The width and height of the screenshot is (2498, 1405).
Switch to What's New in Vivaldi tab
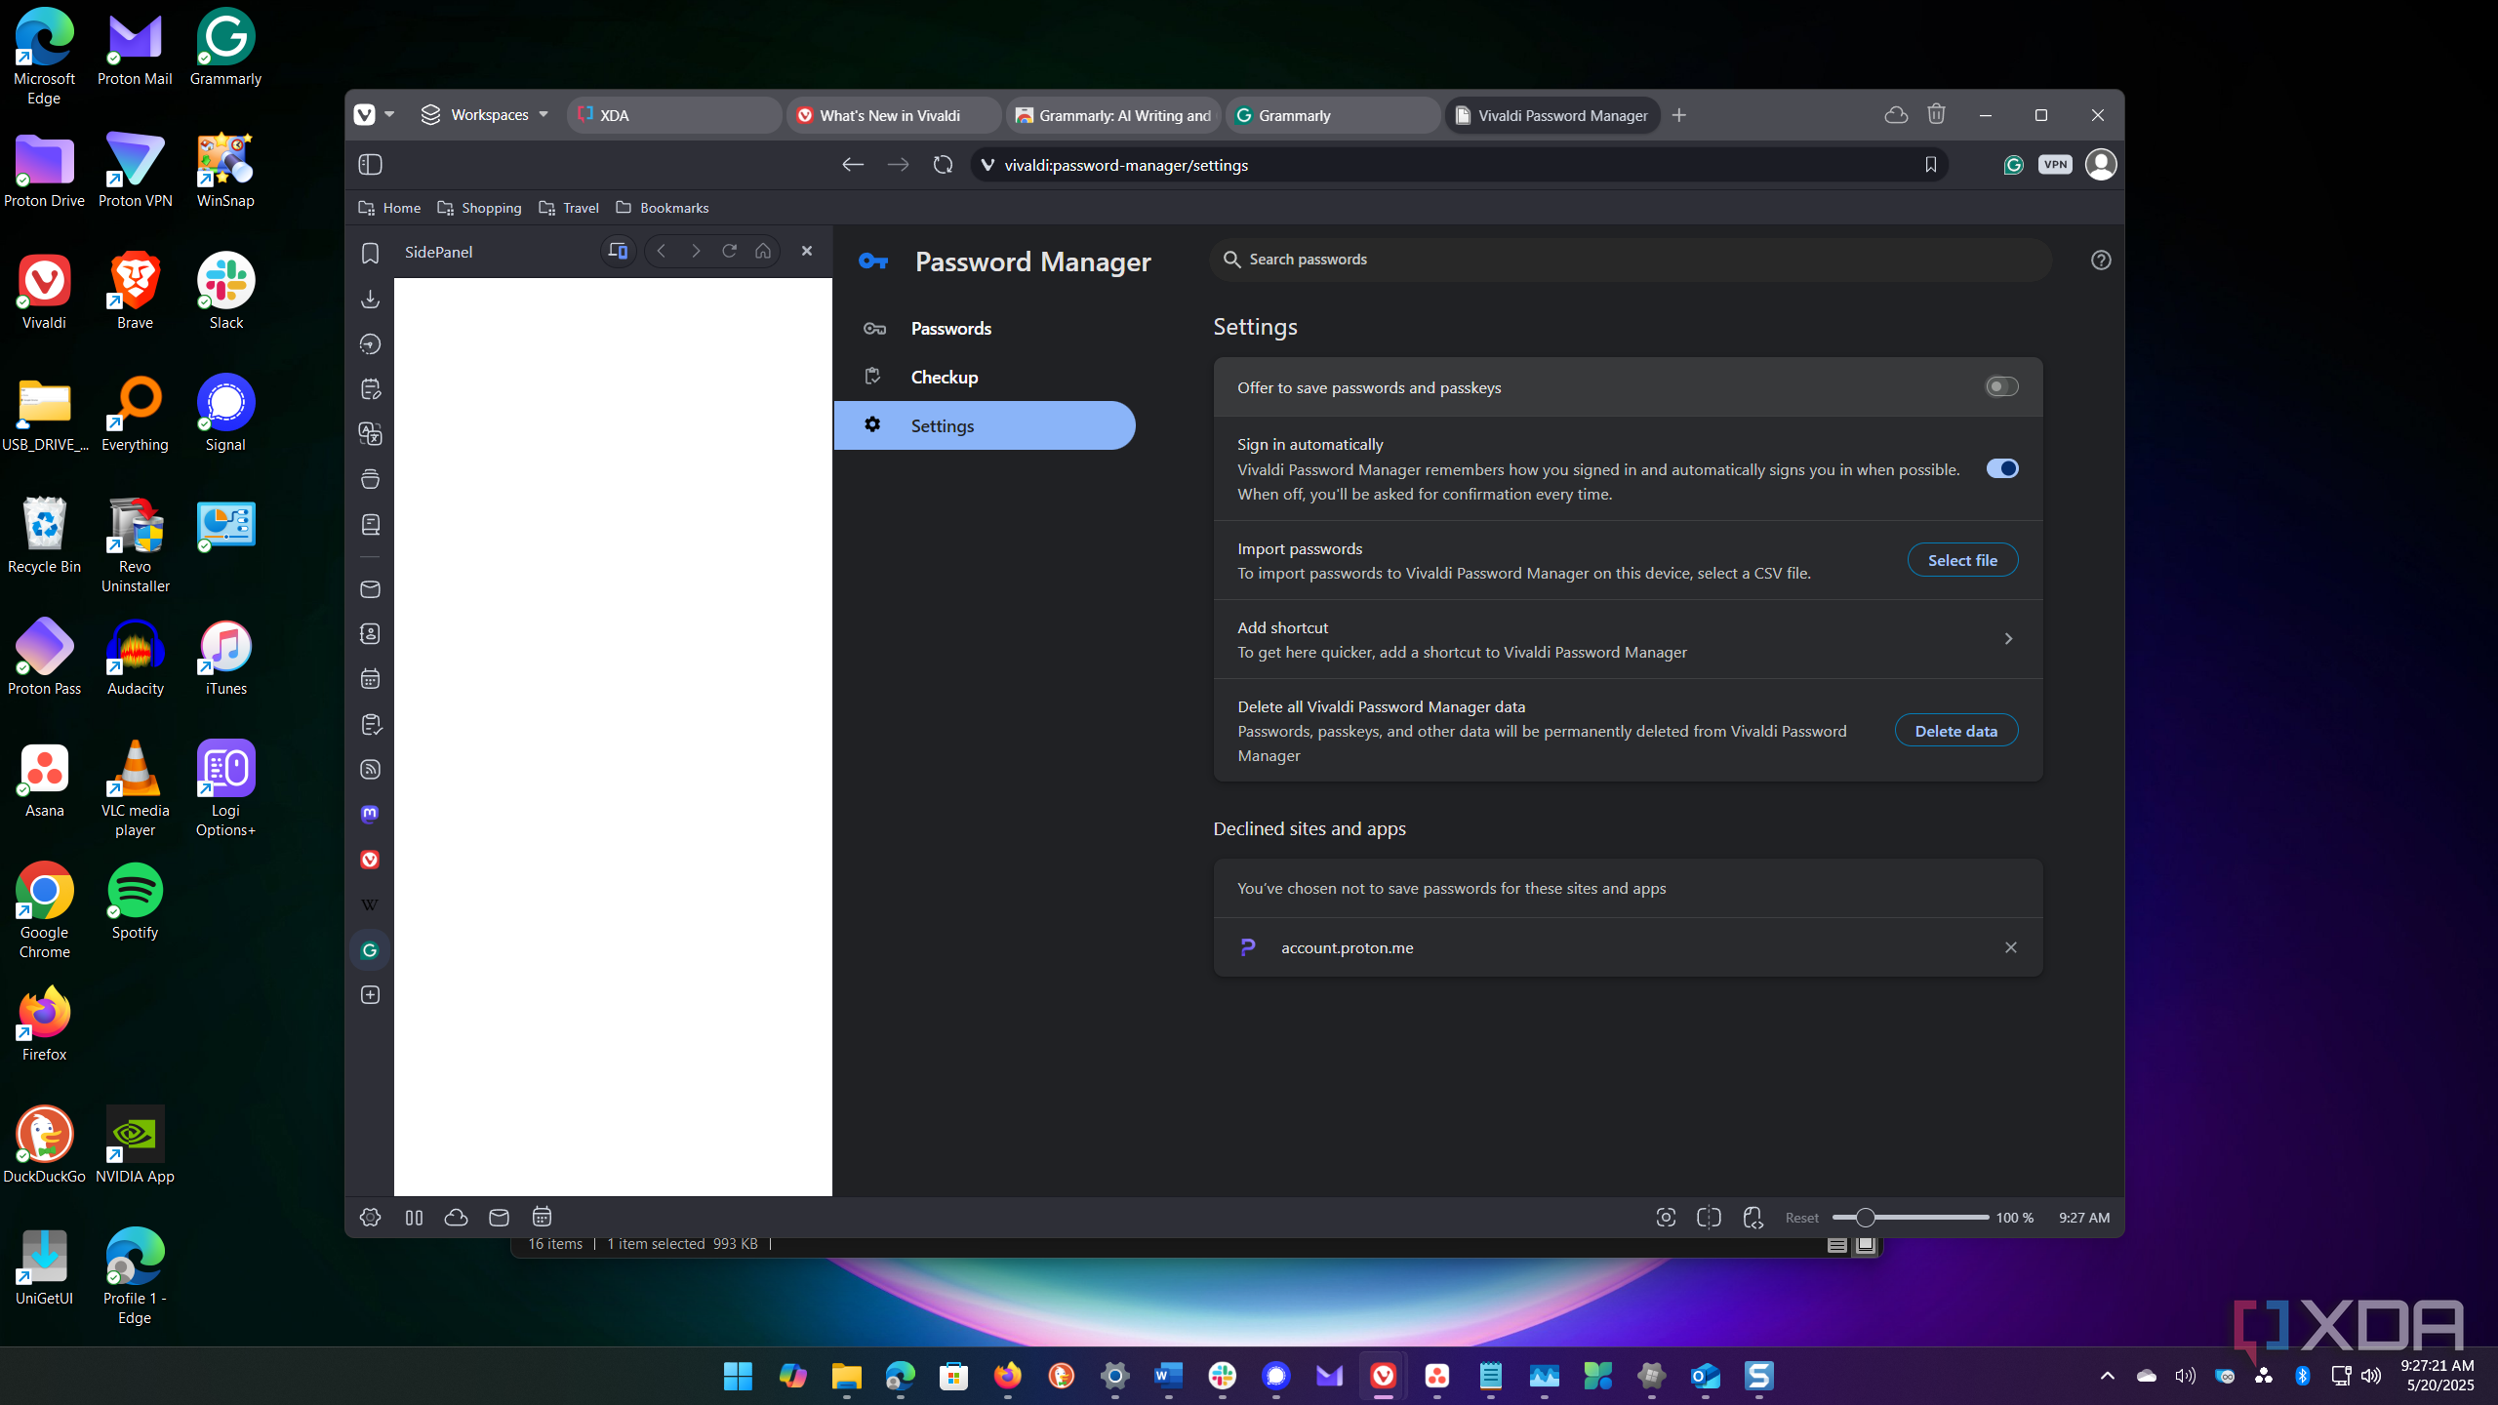coord(893,115)
